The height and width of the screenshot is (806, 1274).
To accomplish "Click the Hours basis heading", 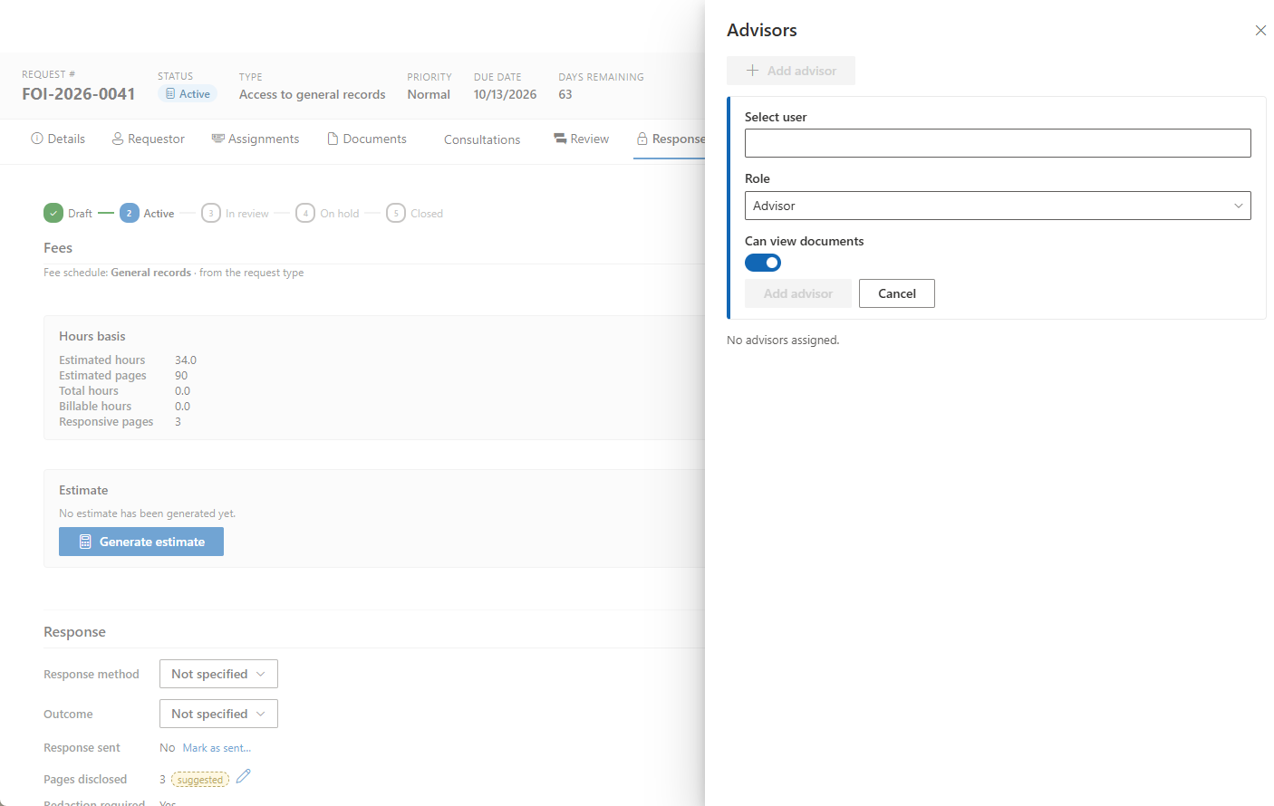I will pos(92,336).
